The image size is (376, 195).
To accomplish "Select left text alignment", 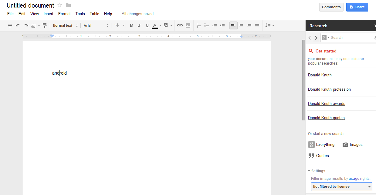I will (x=233, y=25).
